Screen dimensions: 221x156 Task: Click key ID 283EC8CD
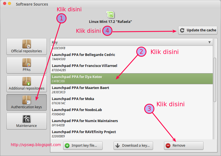pyautogui.click(x=59, y=92)
